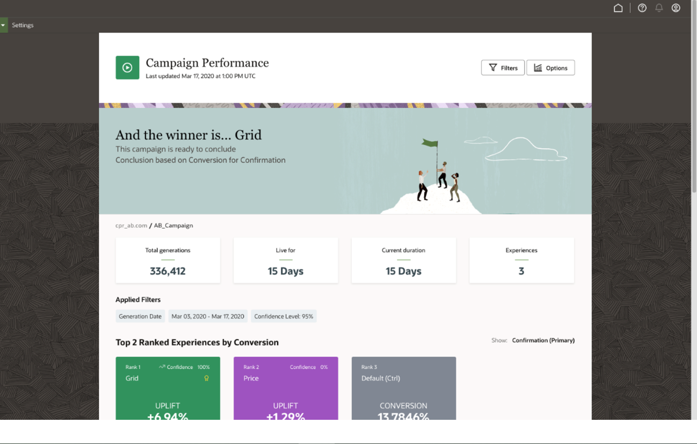Click the winner ribbon icon on Grid card

[207, 378]
